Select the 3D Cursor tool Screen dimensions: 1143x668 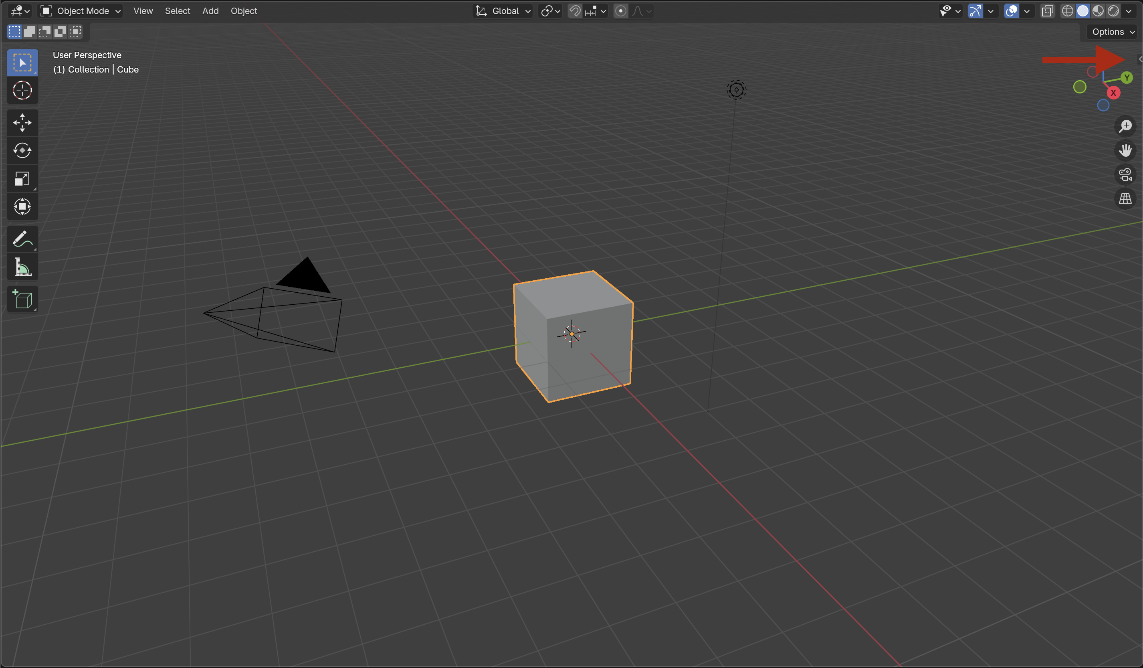22,90
